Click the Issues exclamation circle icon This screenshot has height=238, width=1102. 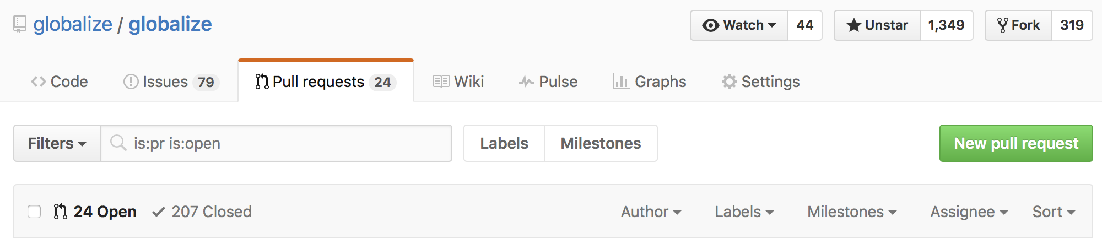pos(131,82)
